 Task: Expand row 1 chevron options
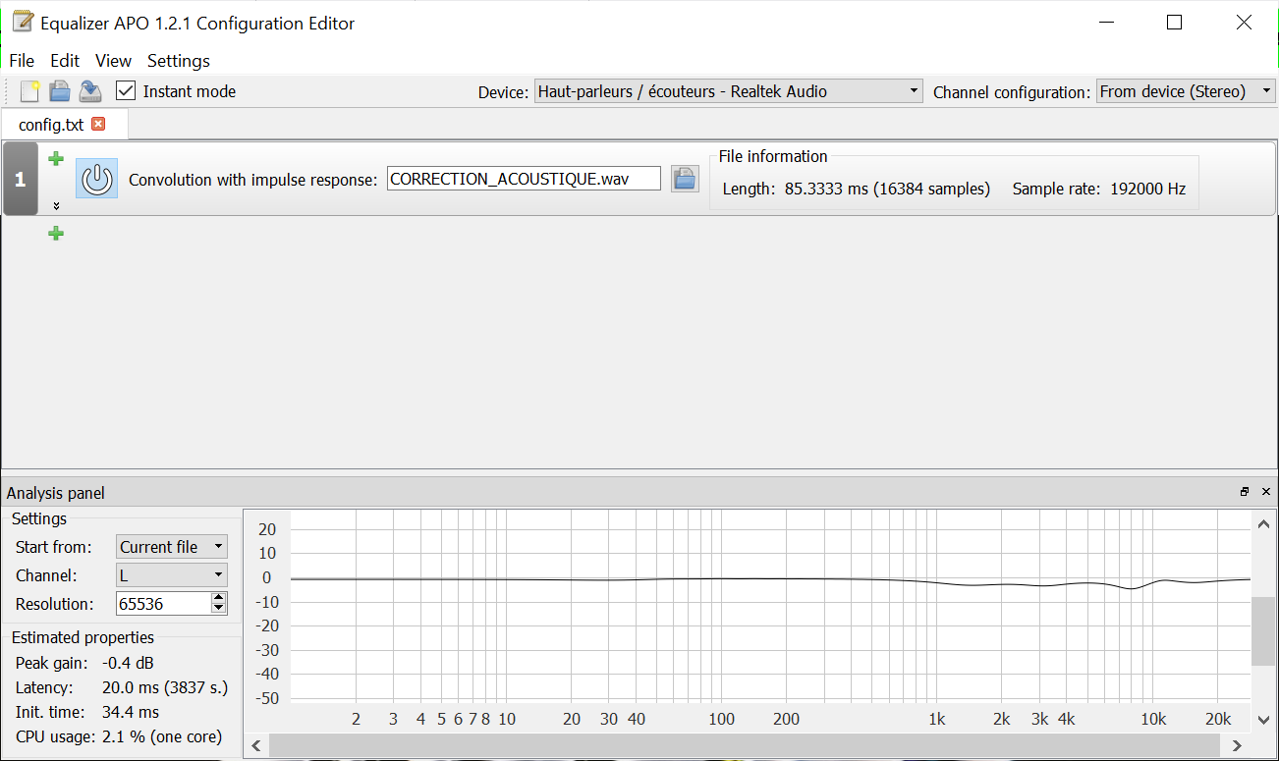56,206
